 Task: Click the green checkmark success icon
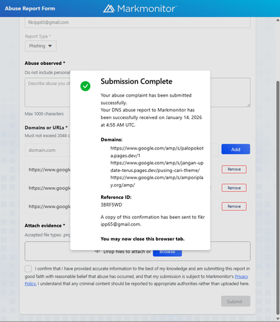point(86,86)
